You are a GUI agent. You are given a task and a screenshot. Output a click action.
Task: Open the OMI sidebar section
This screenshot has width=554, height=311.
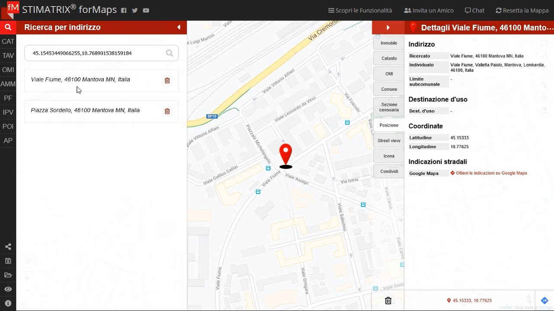point(8,70)
